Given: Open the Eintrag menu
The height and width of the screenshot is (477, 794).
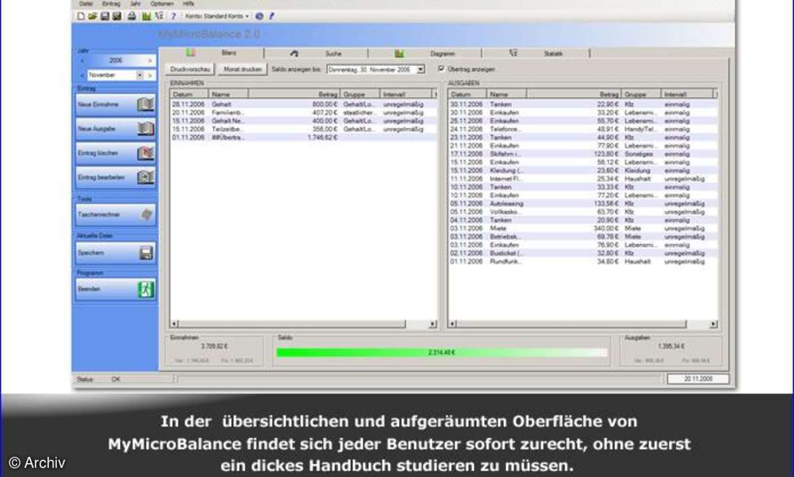Looking at the screenshot, I should point(111,3).
